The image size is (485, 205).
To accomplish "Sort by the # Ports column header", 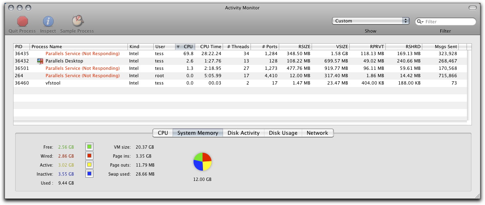I will point(265,47).
